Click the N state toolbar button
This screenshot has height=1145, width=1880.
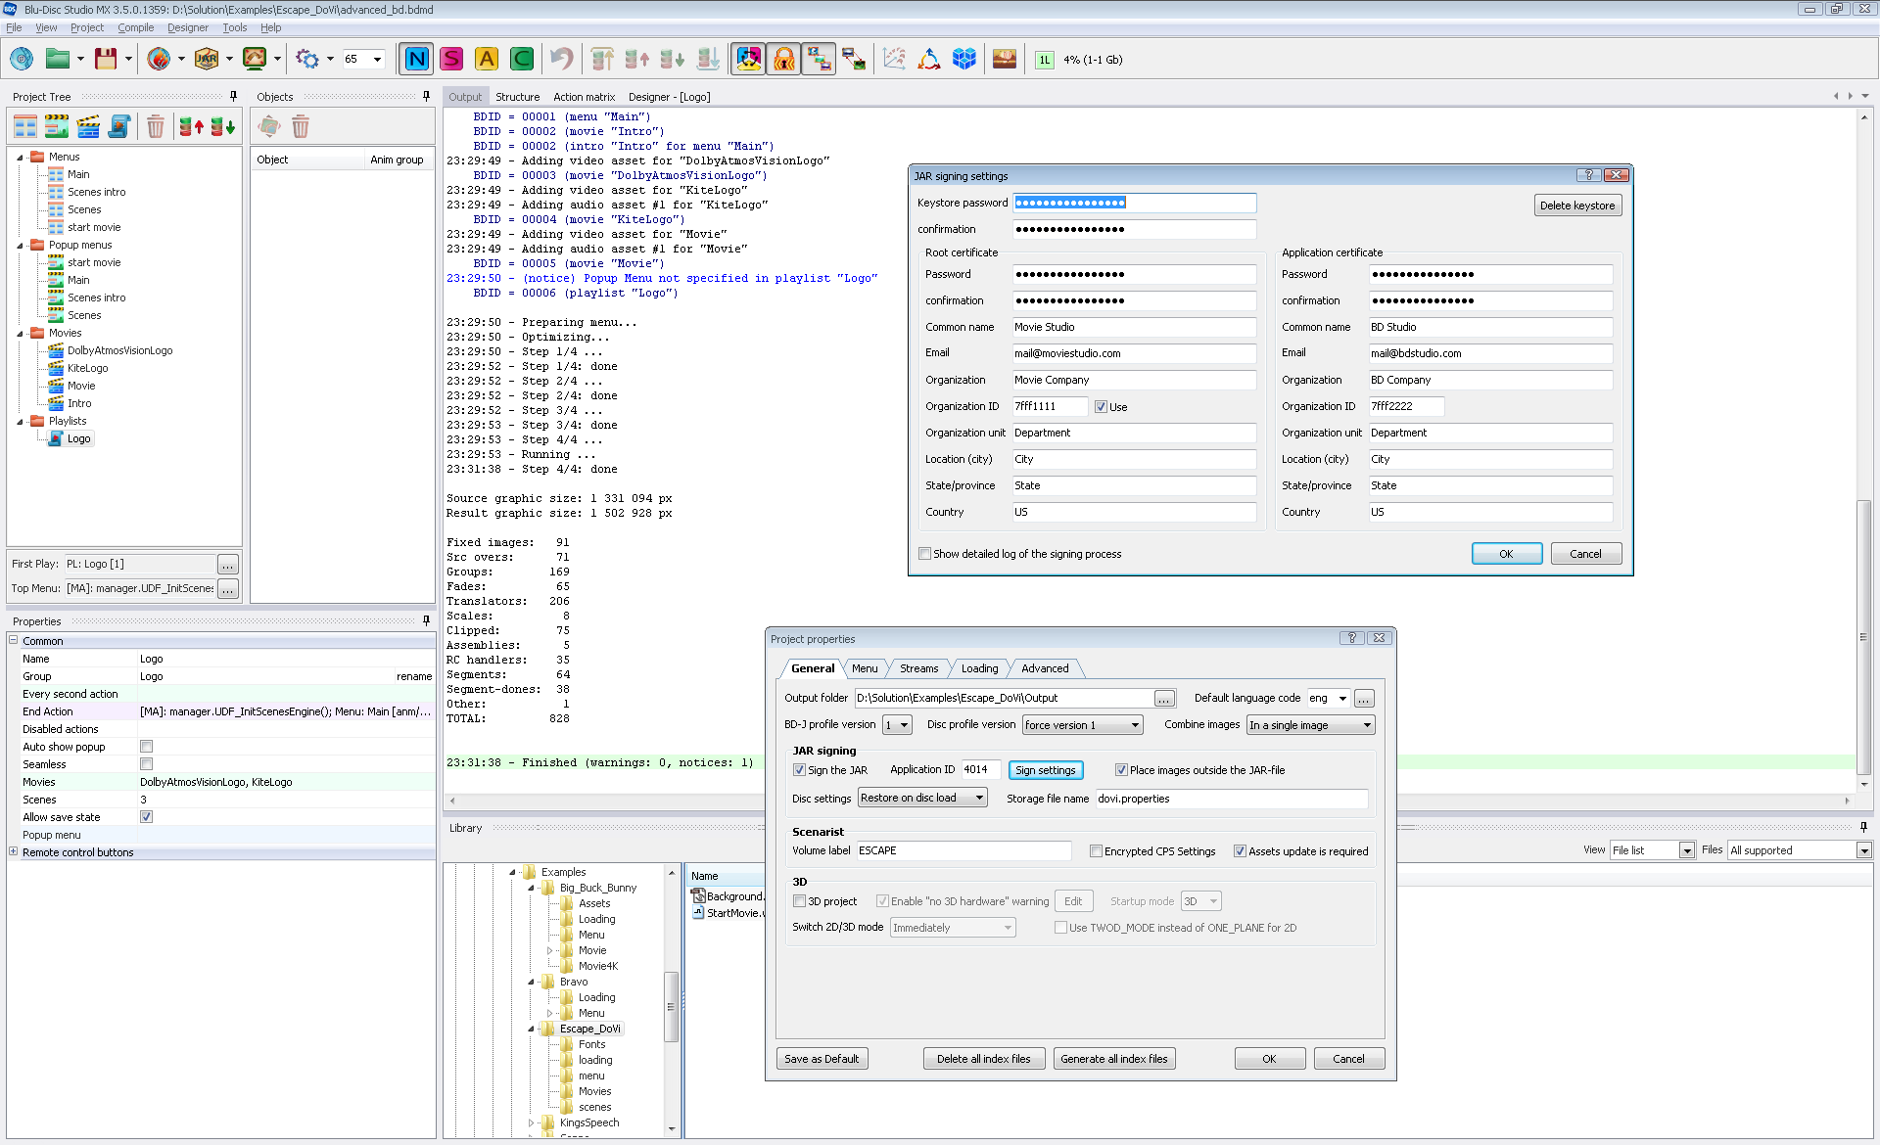point(416,60)
